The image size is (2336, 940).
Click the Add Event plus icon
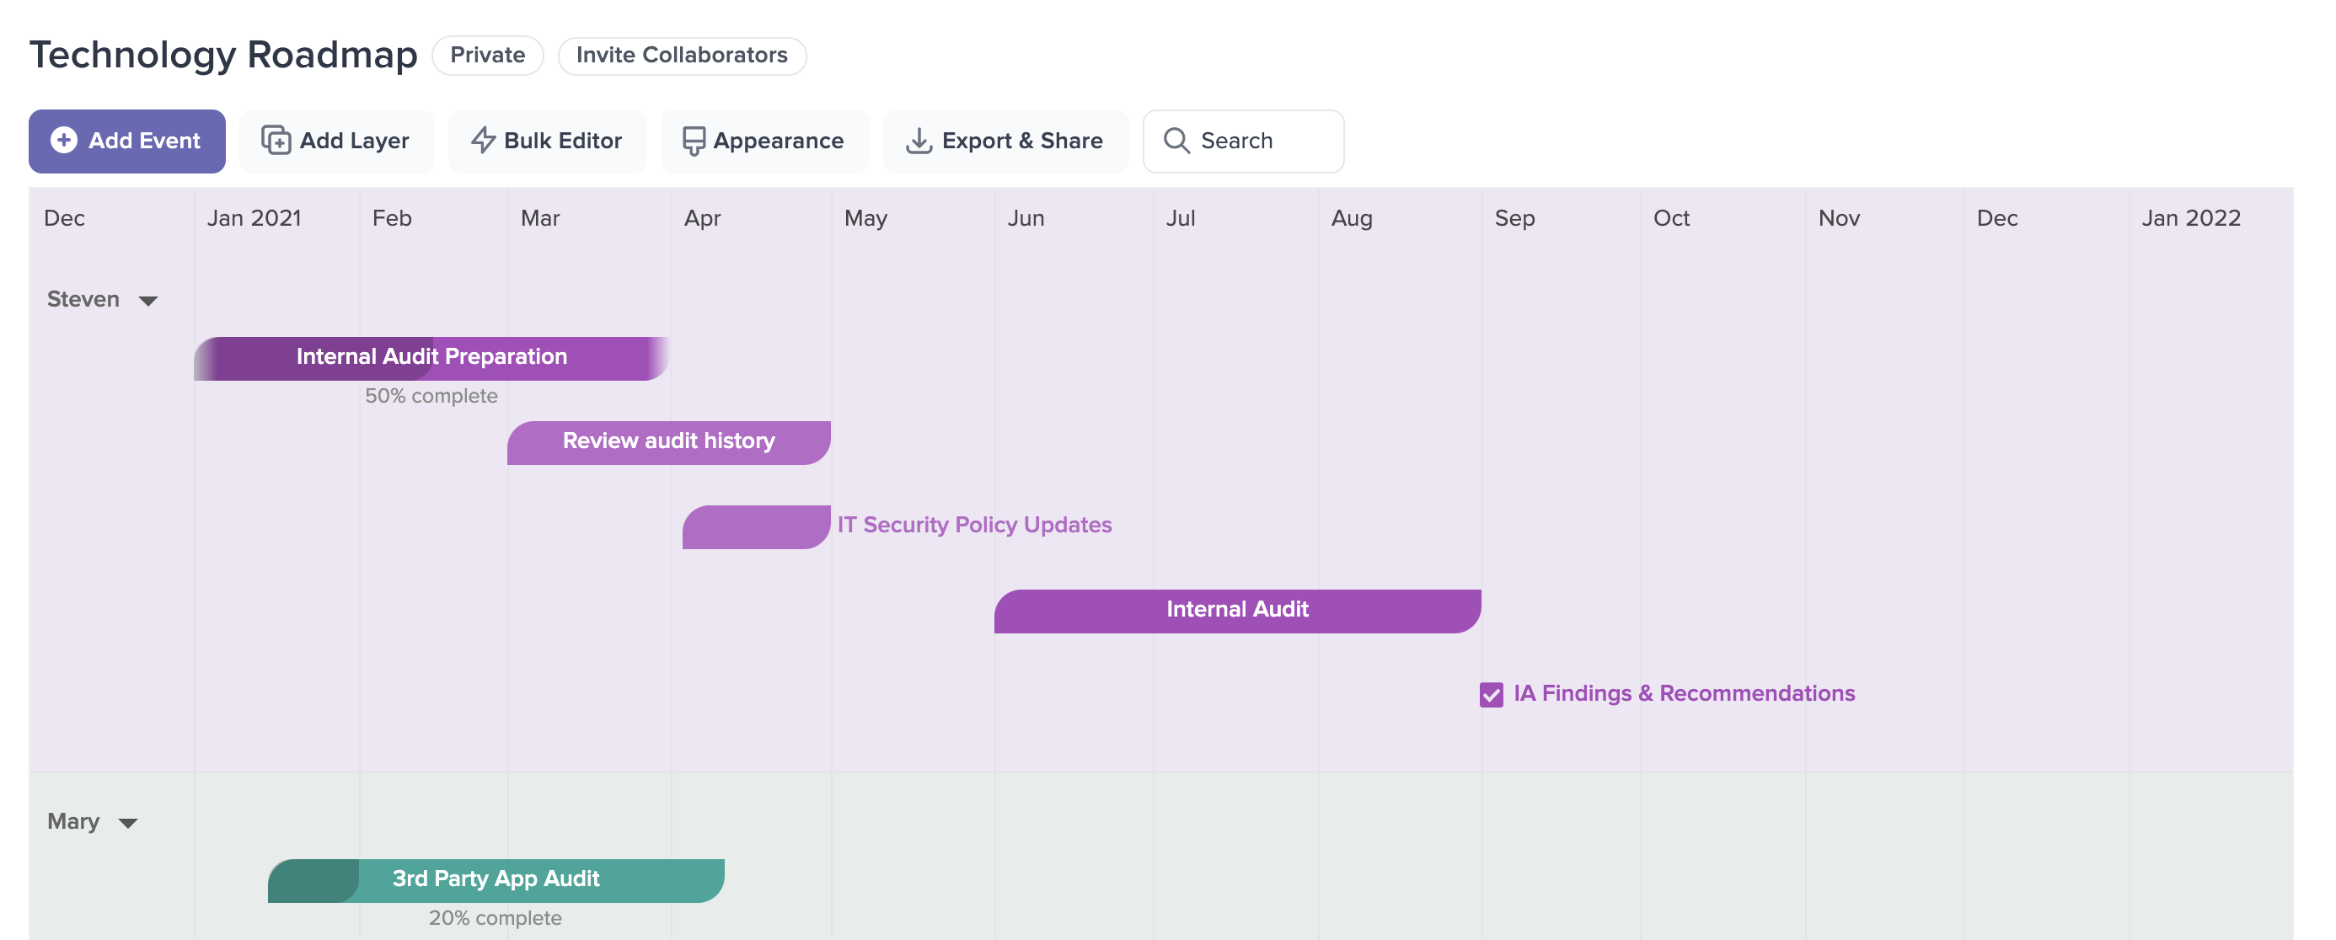tap(63, 141)
